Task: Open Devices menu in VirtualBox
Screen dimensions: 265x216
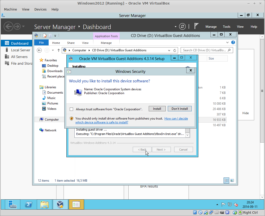Action: (40, 9)
